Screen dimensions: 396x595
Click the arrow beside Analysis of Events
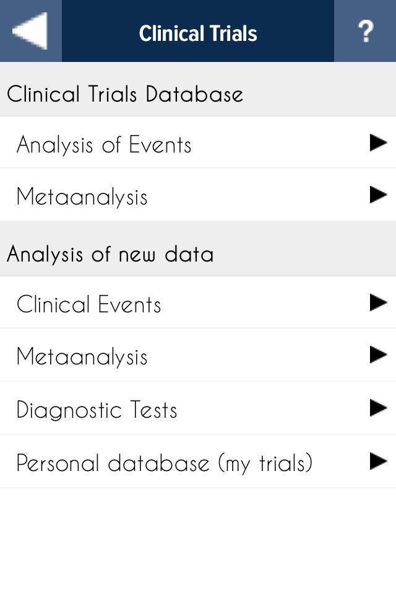point(377,143)
